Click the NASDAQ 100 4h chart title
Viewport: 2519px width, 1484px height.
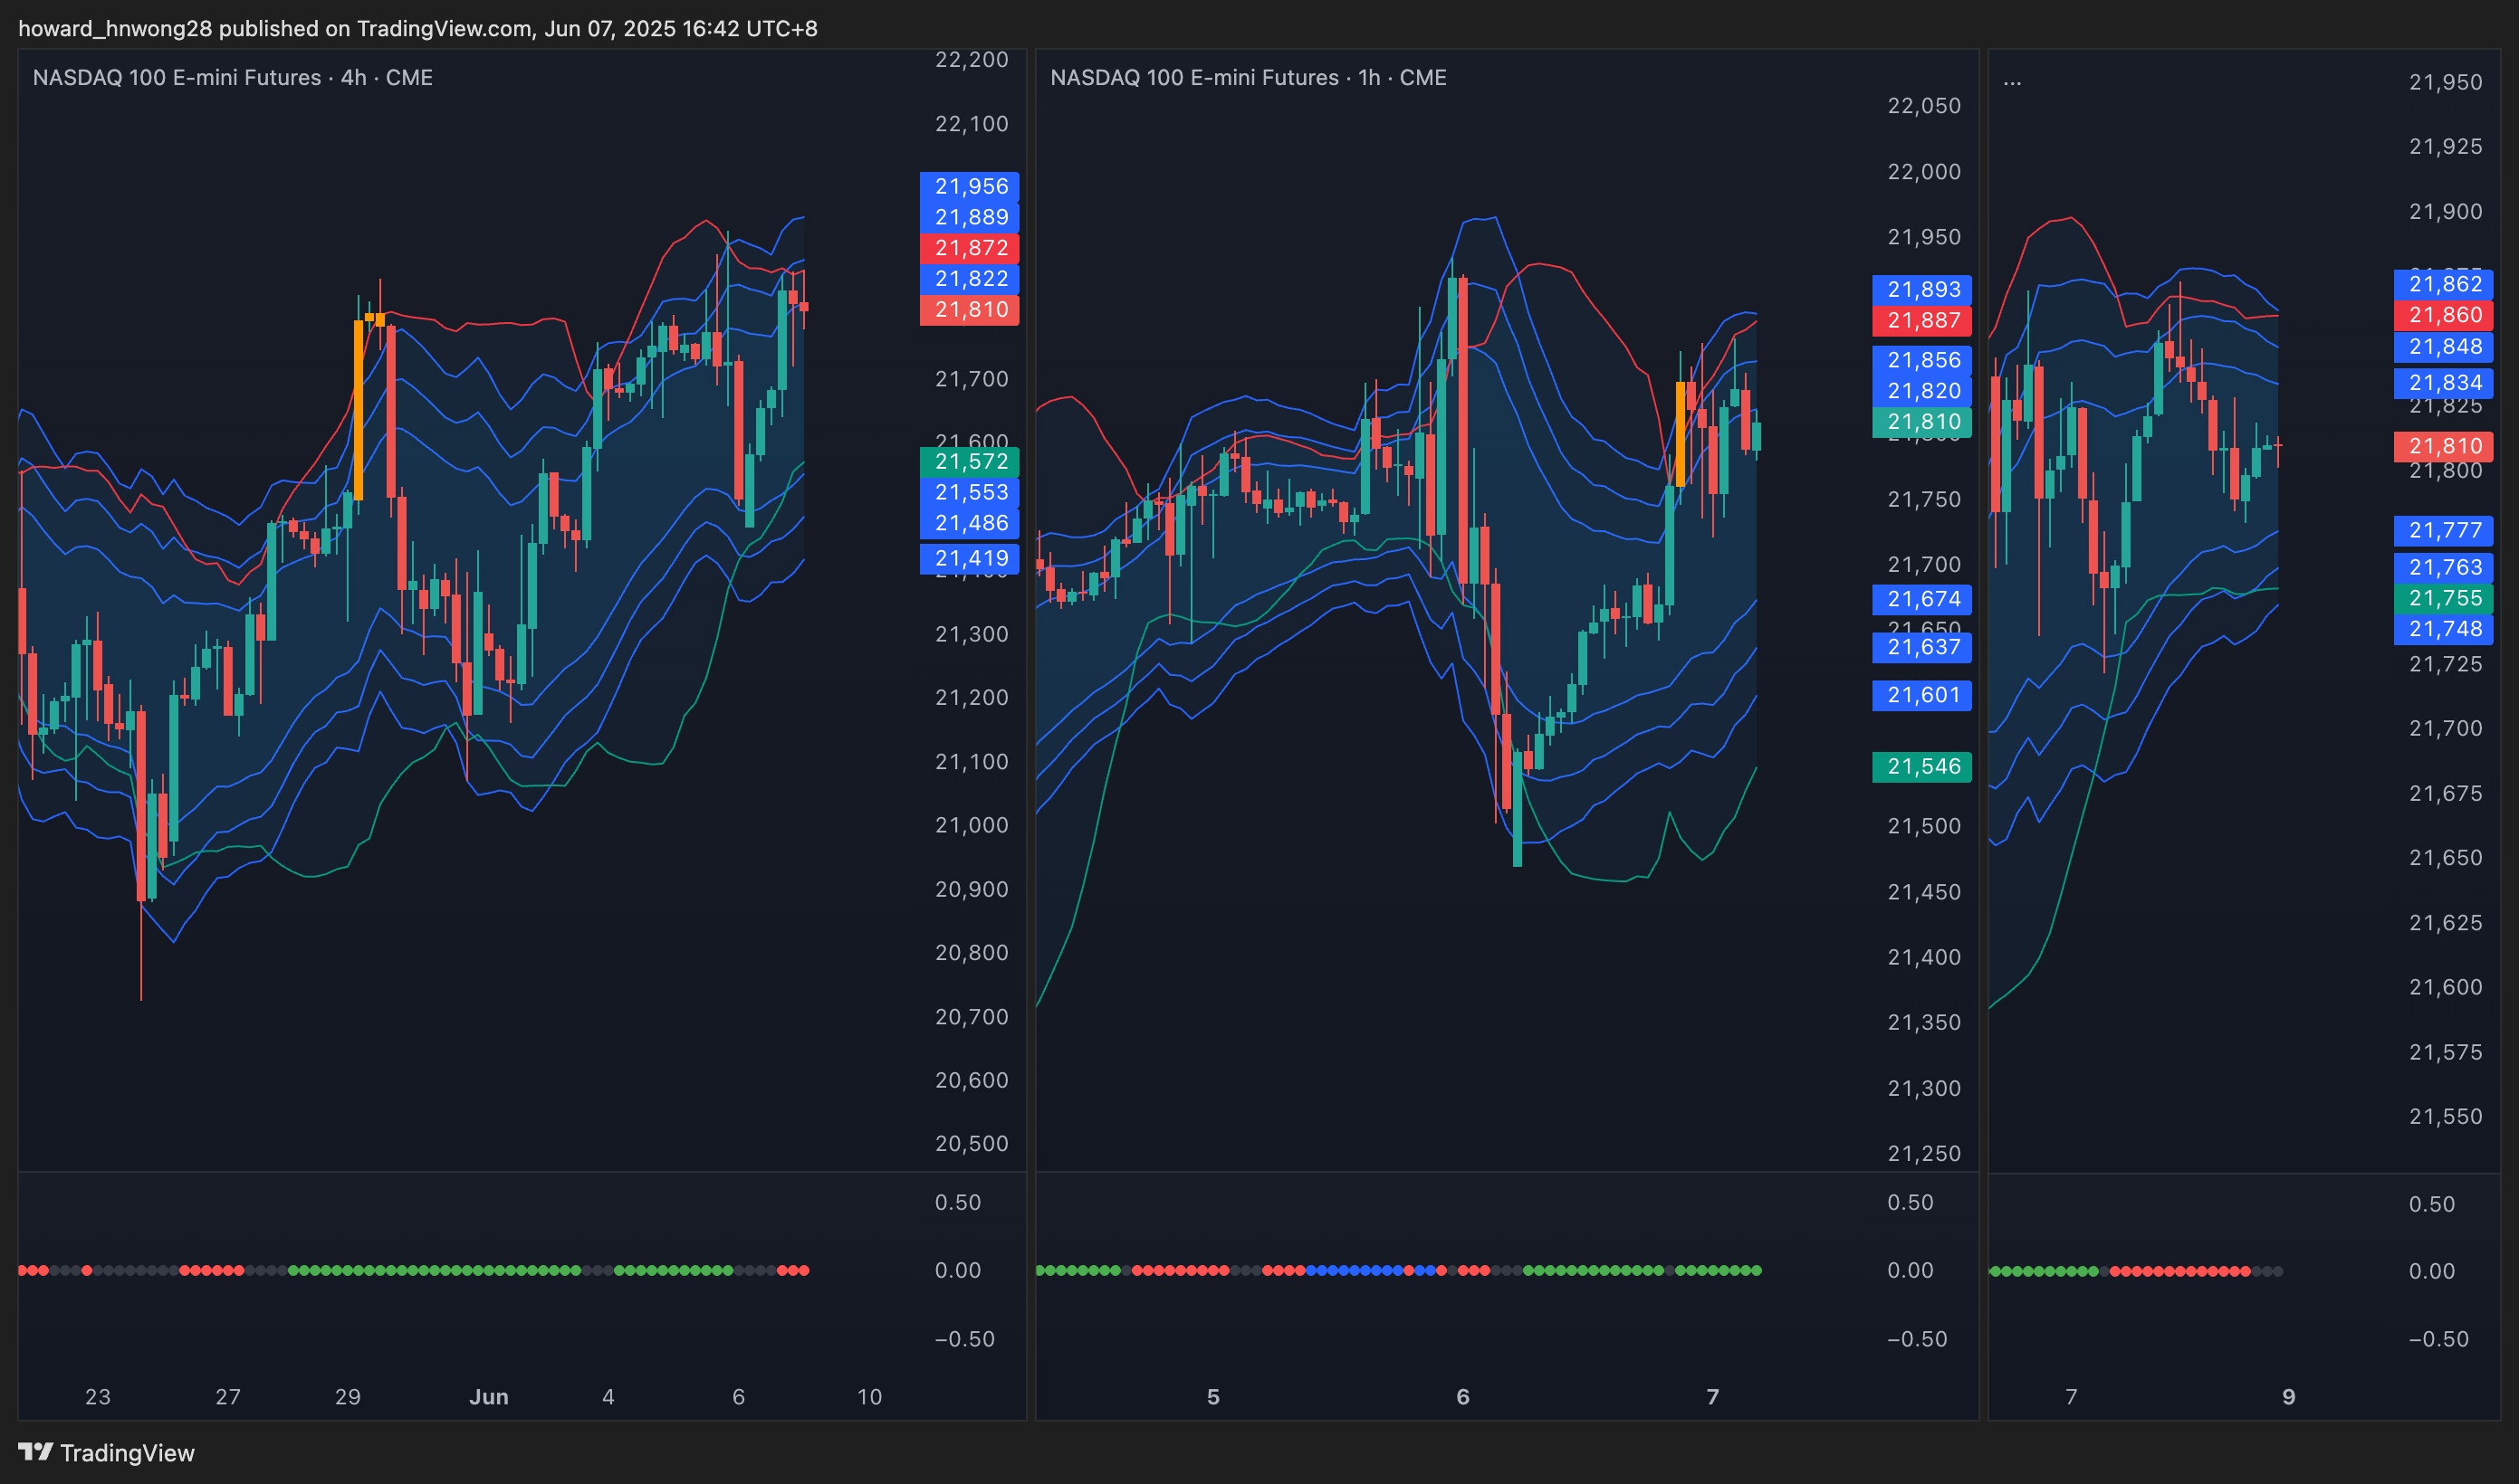[x=232, y=78]
